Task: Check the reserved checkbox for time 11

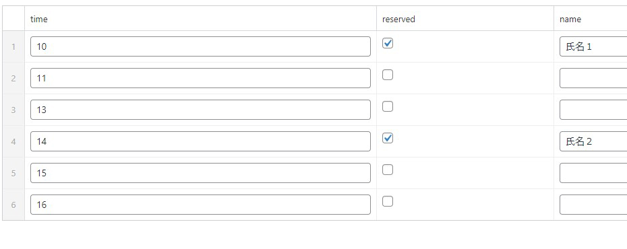Action: click(388, 75)
